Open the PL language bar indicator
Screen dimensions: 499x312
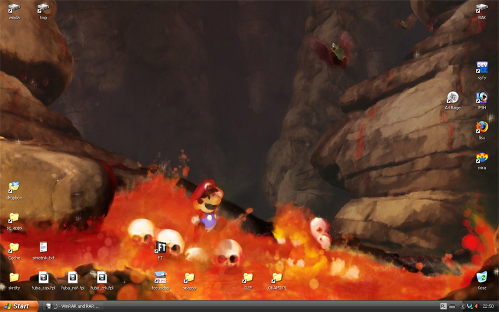point(443,306)
